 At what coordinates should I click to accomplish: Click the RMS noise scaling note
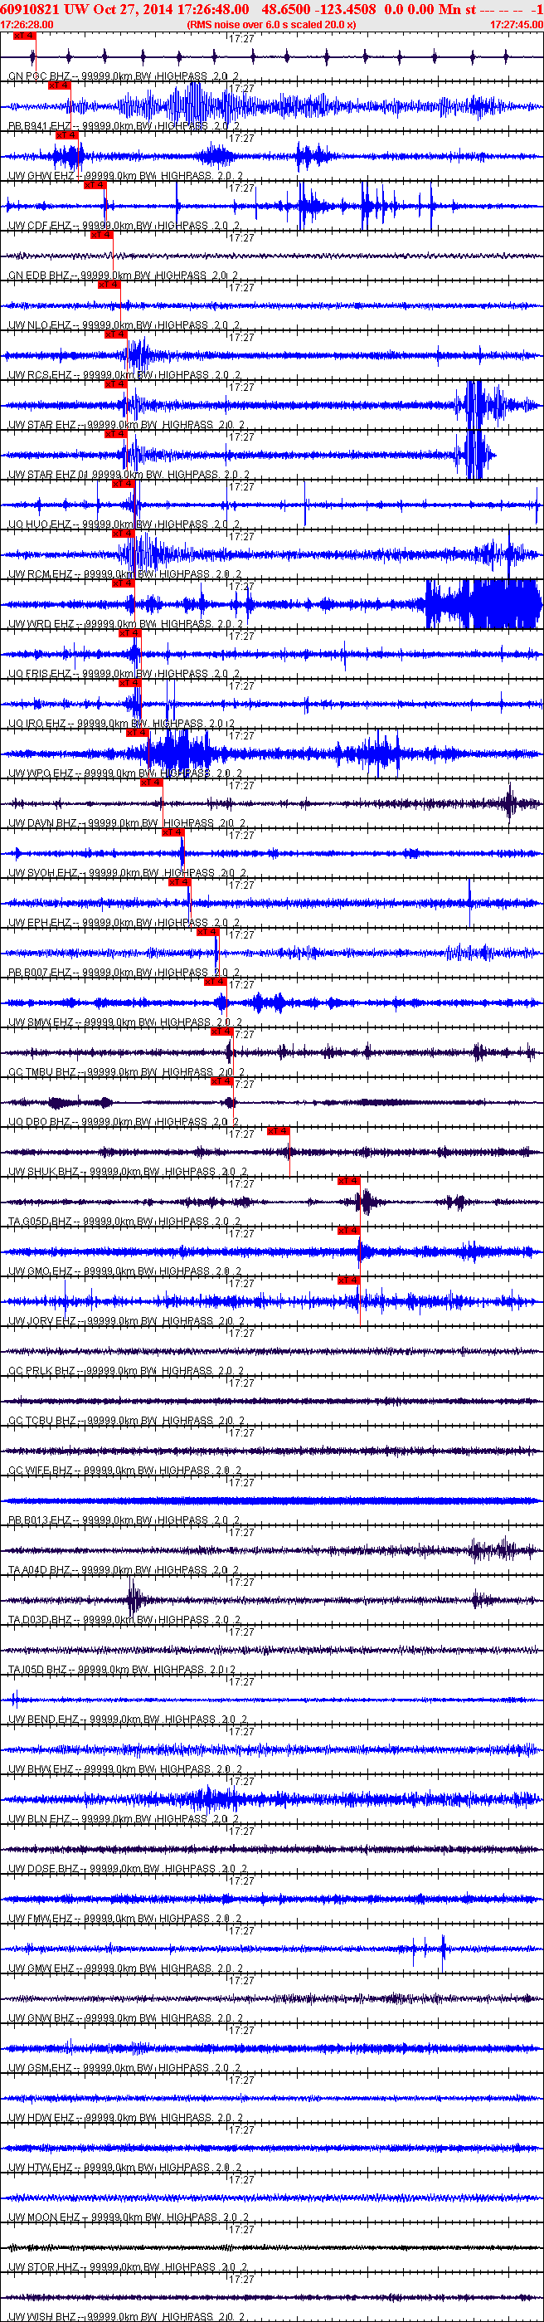[271, 24]
